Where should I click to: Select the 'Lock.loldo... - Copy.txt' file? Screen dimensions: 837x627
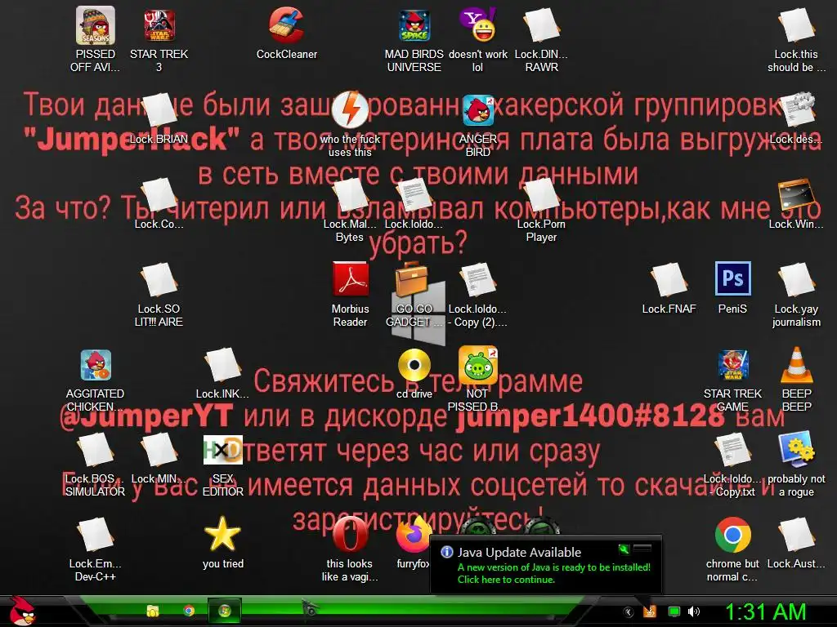732,450
